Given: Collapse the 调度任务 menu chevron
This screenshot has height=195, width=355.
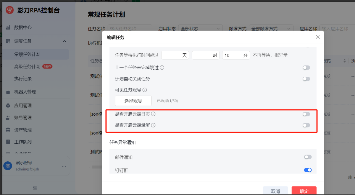Looking at the screenshot, I should 64,41.
